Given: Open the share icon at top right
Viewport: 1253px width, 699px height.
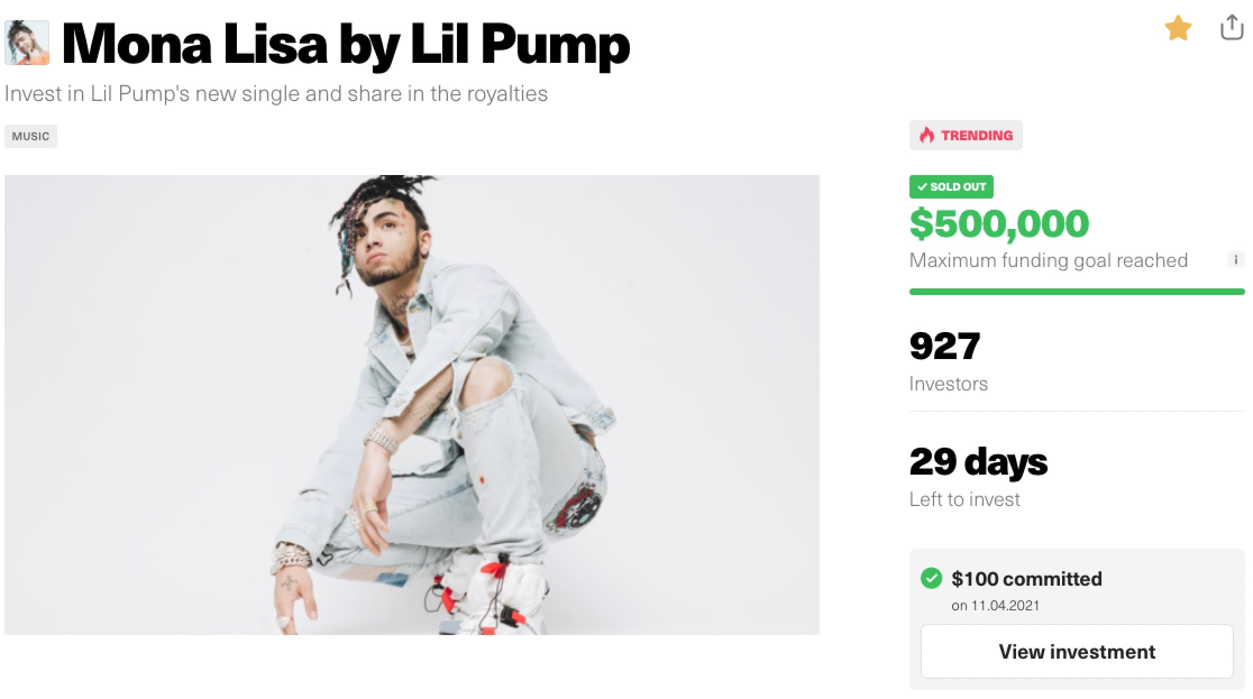Looking at the screenshot, I should [x=1232, y=27].
